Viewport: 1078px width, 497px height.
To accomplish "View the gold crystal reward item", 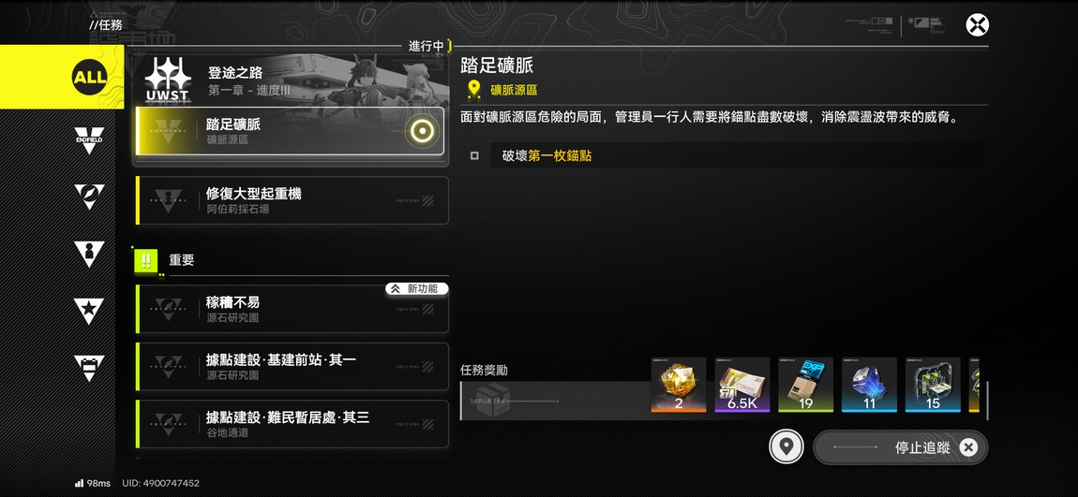I will (679, 385).
